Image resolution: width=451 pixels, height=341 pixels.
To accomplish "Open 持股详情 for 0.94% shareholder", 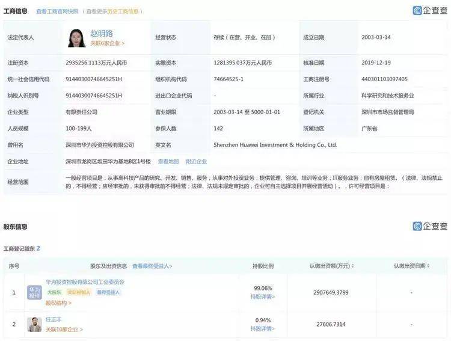I will [x=263, y=328].
